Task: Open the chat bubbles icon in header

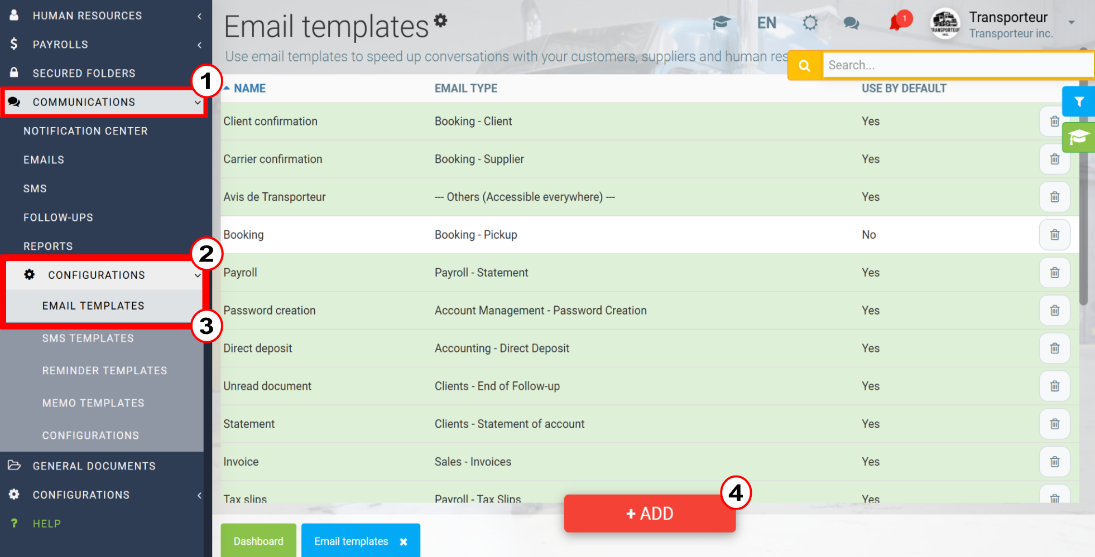Action: coord(851,23)
